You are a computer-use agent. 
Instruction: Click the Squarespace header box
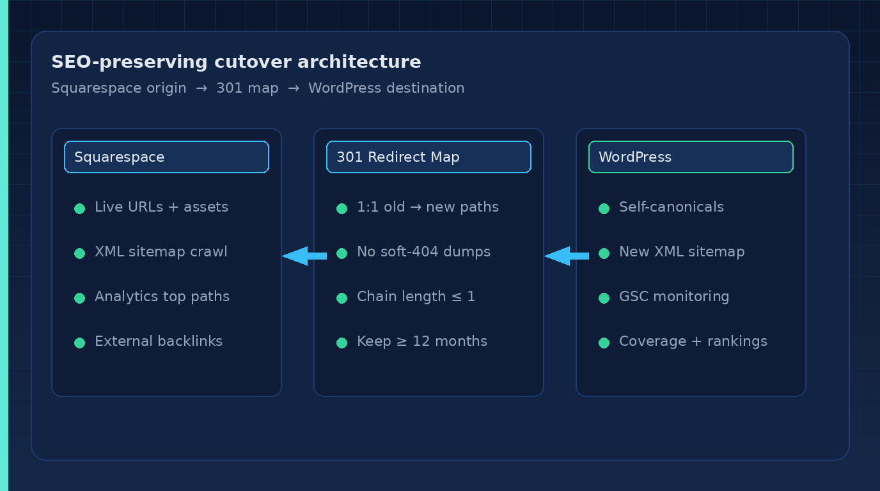click(166, 157)
